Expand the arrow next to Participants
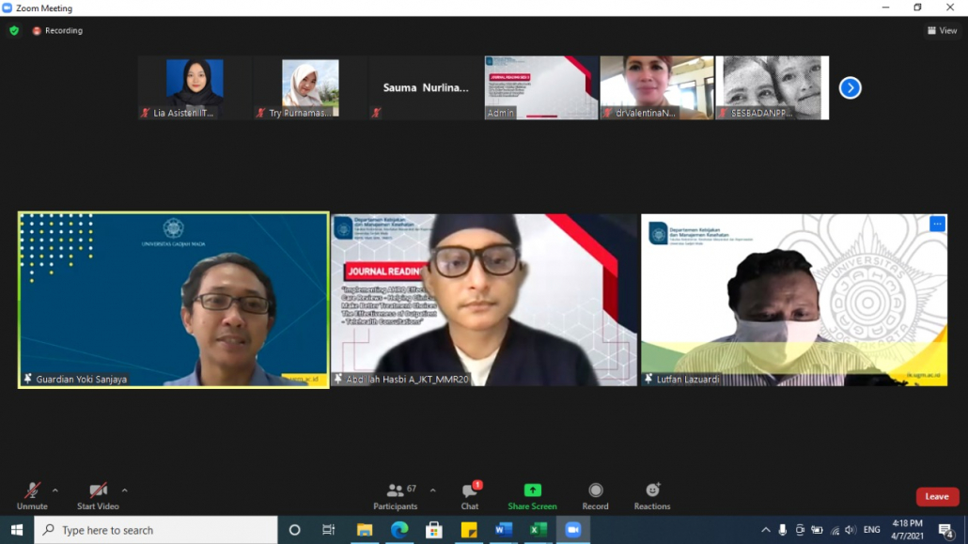The width and height of the screenshot is (968, 544). pyautogui.click(x=432, y=490)
